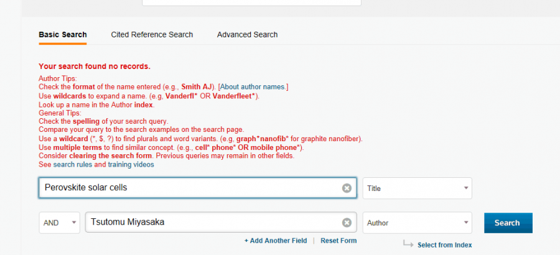Click the Reset Form link
Viewport: 560px width, 255px height.
click(338, 241)
